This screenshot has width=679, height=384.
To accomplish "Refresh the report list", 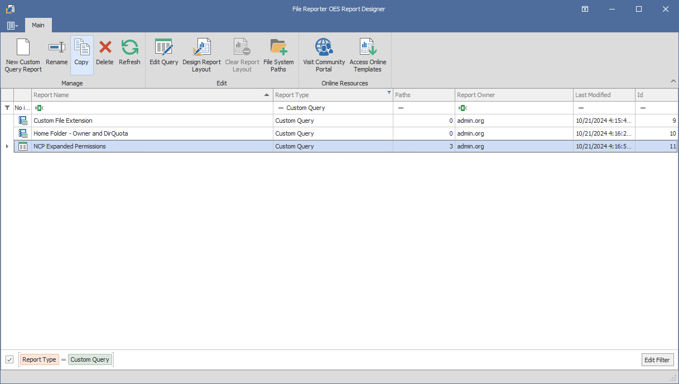I will pos(129,48).
